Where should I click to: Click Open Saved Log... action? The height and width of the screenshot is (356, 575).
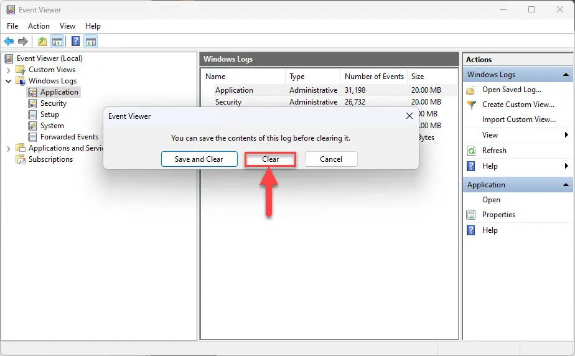(x=512, y=90)
